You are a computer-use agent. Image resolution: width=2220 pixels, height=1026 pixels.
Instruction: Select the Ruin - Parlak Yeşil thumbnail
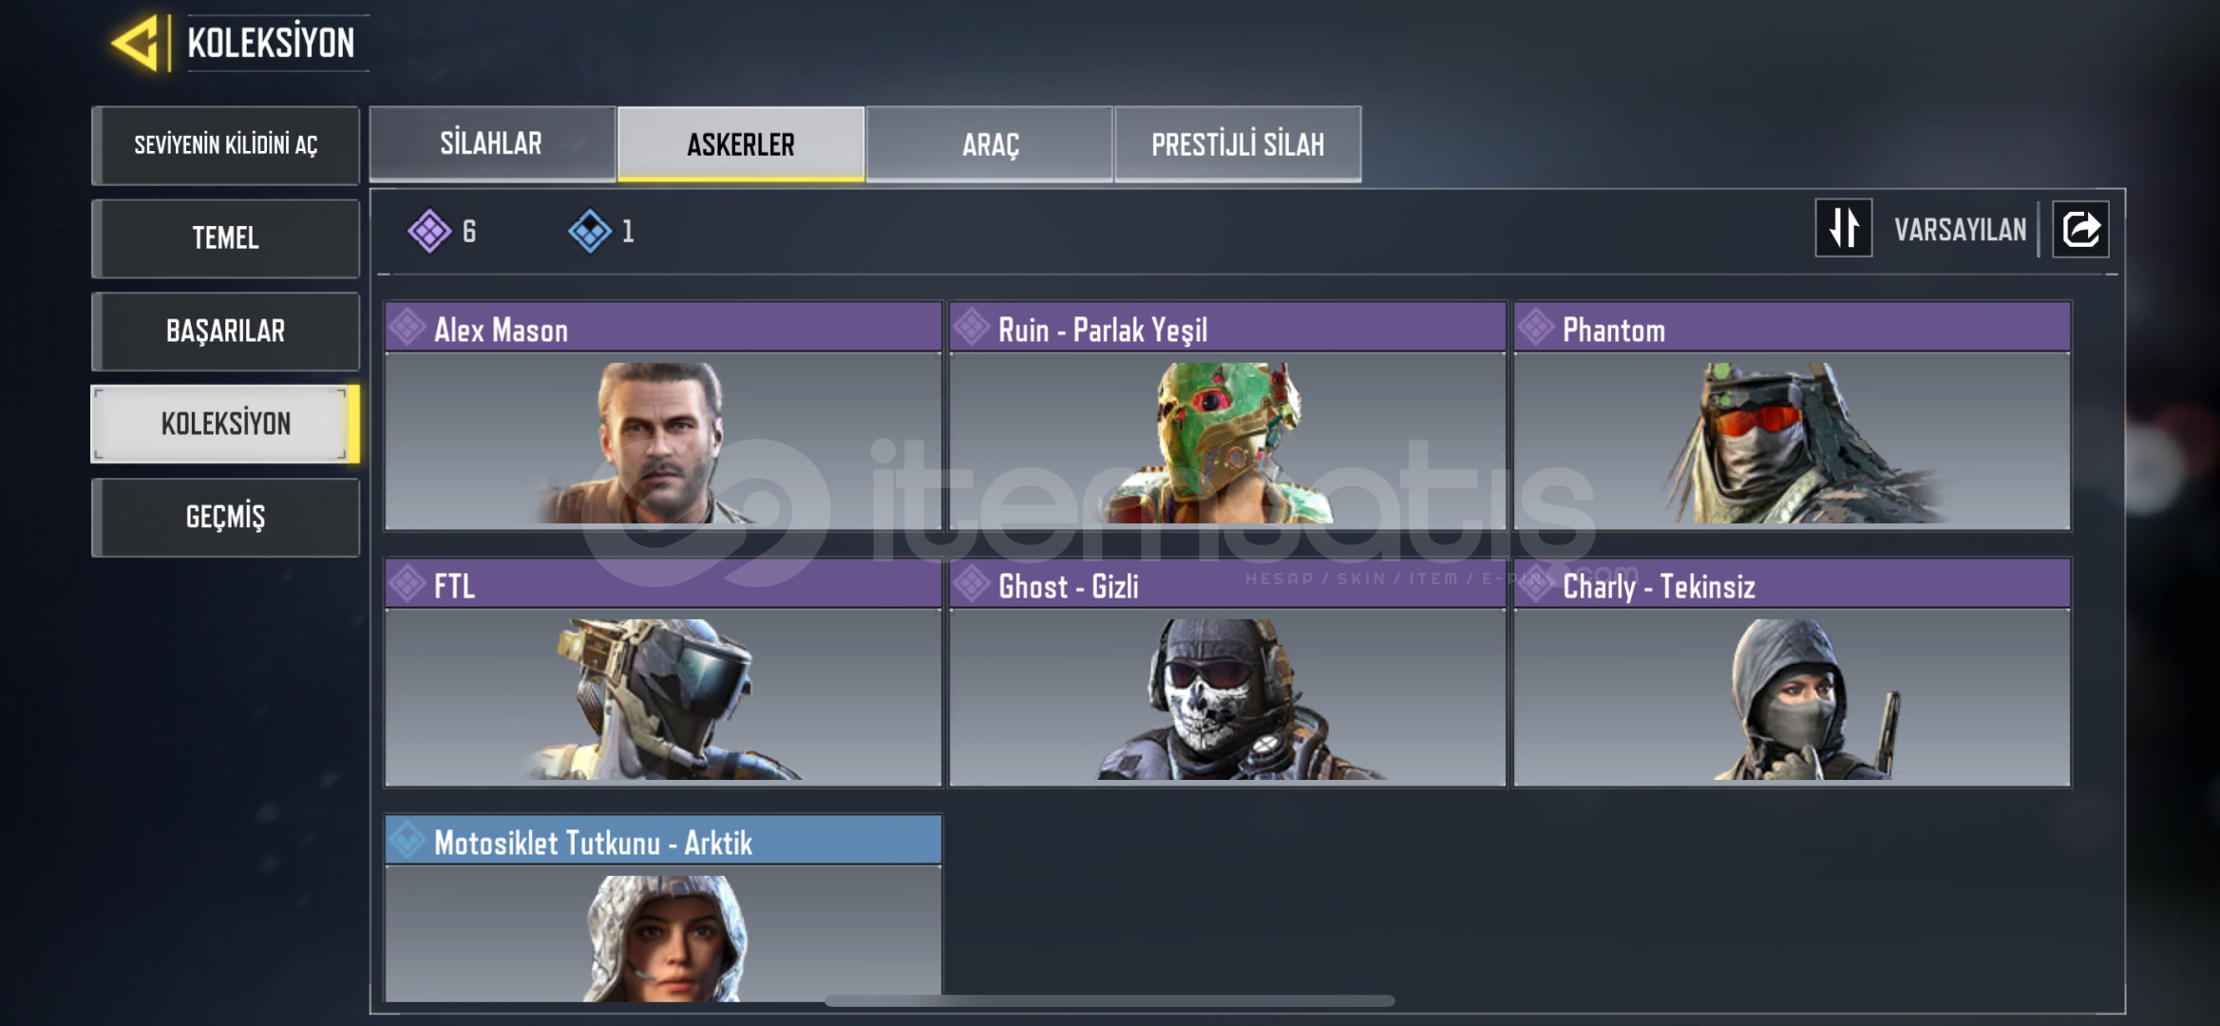tap(1227, 441)
